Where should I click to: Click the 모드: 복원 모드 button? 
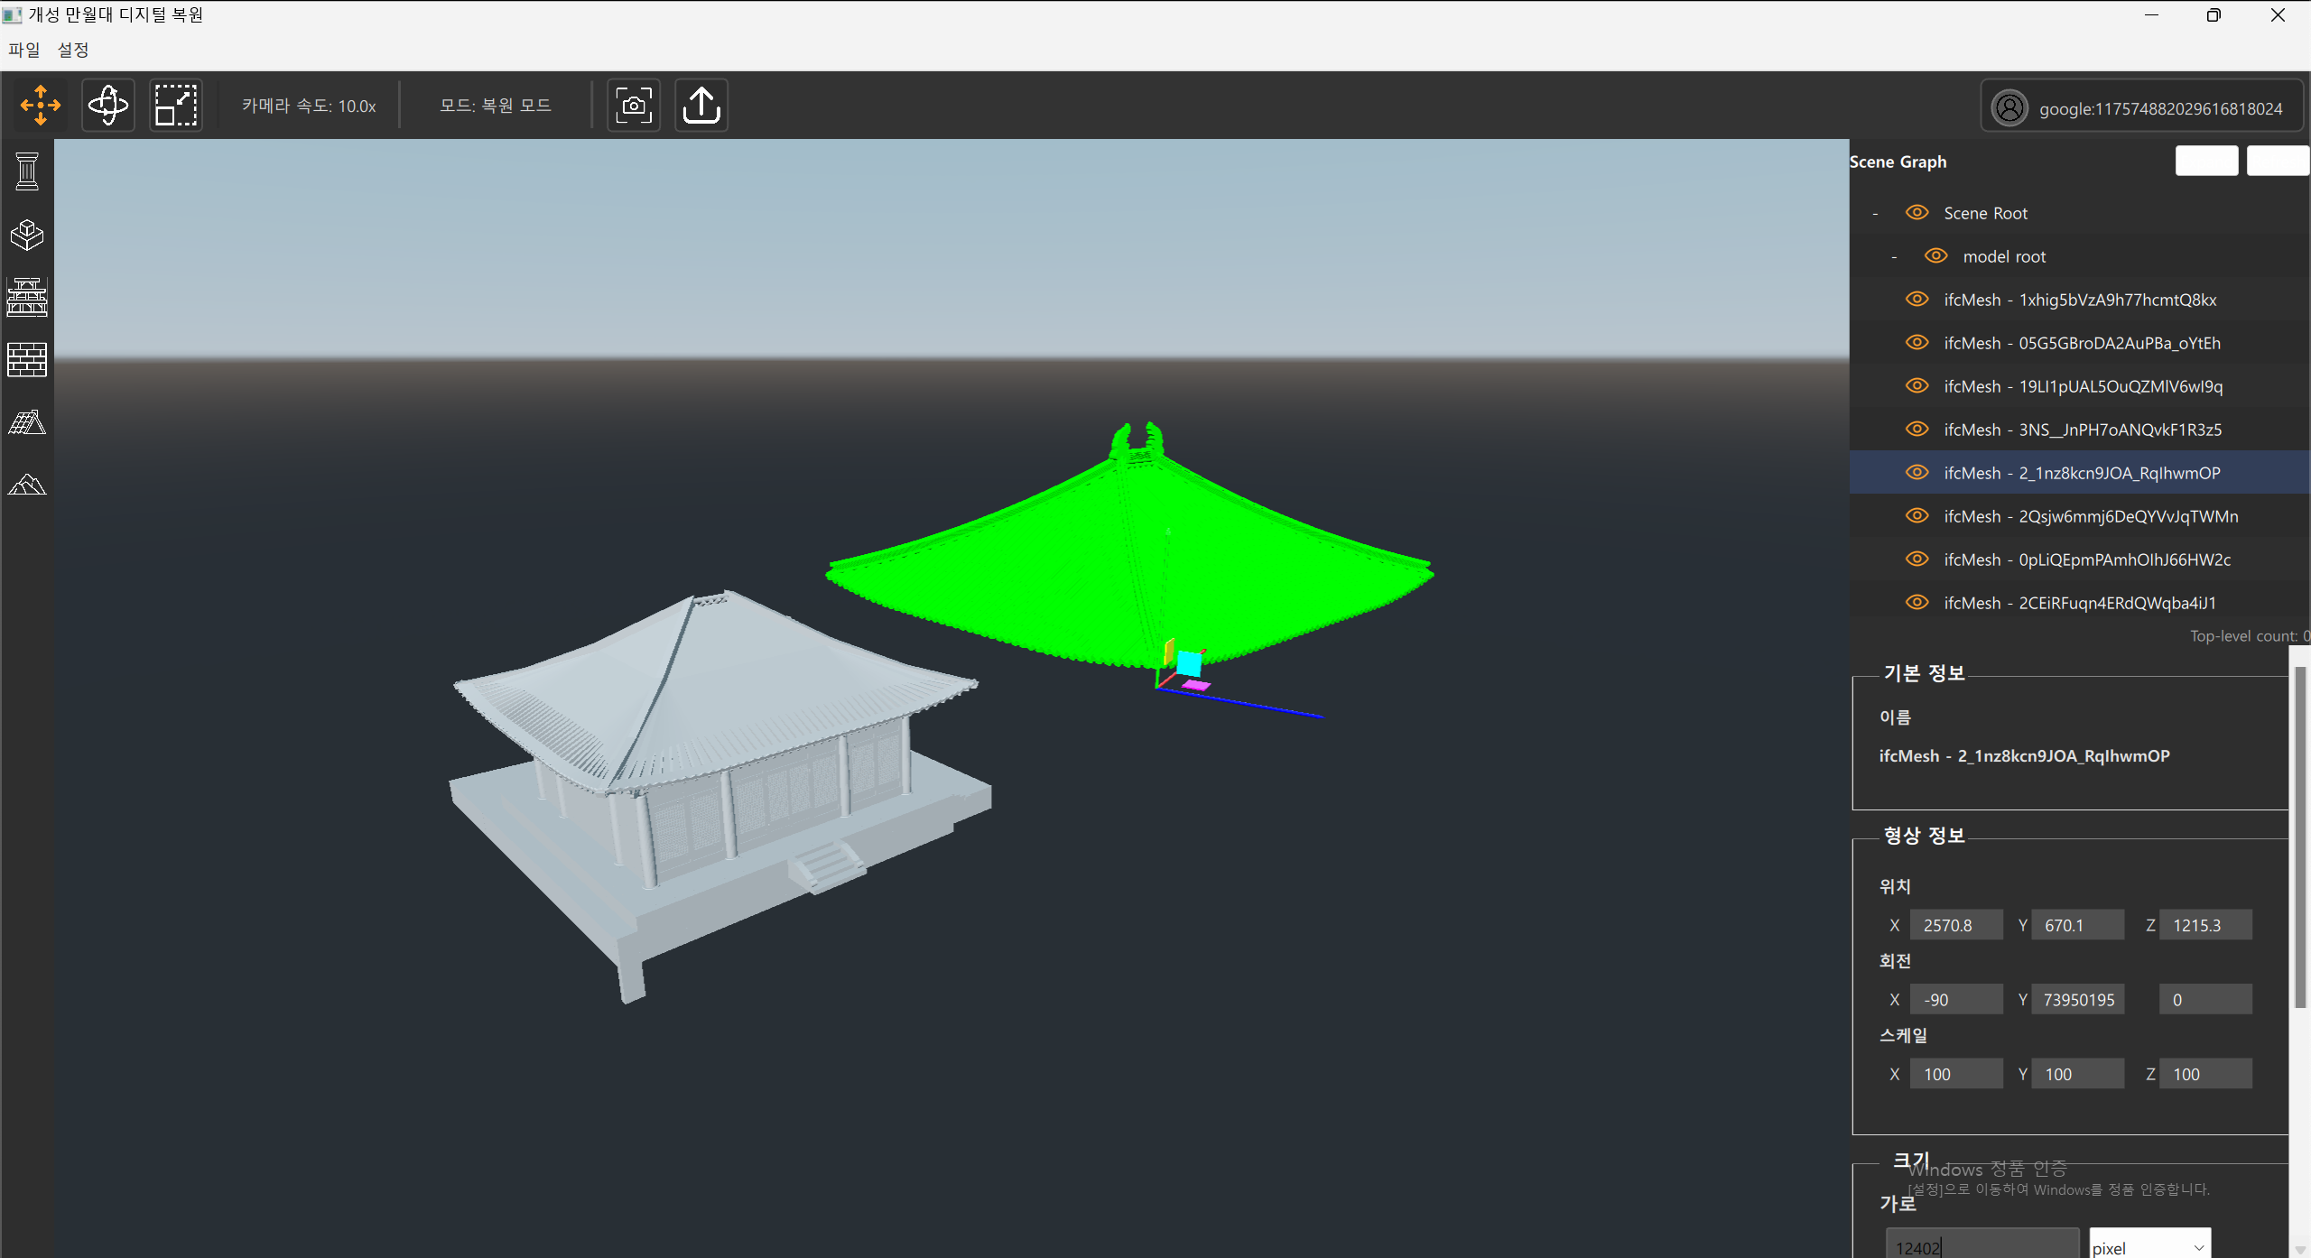pyautogui.click(x=496, y=106)
